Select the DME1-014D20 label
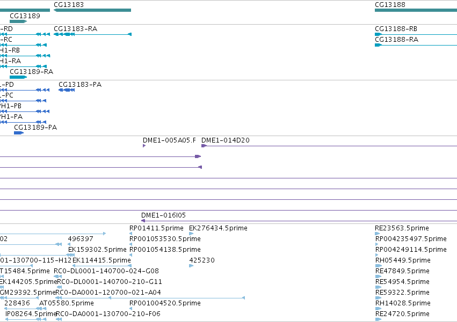Image resolution: width=457 pixels, height=322 pixels. click(226, 140)
